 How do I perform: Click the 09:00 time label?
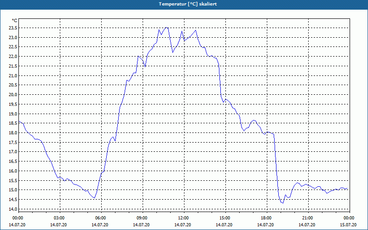click(x=143, y=218)
